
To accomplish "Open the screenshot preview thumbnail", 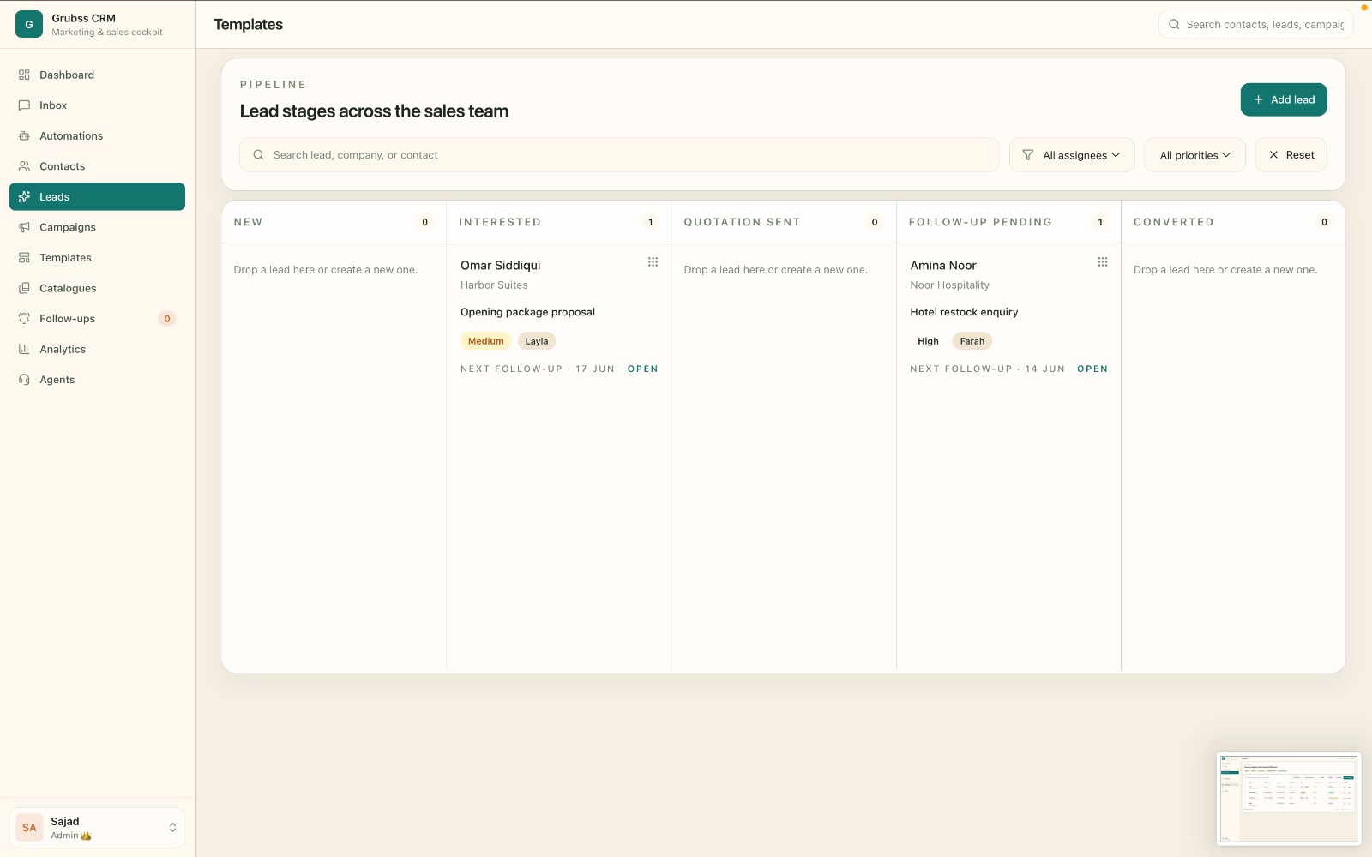I will point(1288,799).
